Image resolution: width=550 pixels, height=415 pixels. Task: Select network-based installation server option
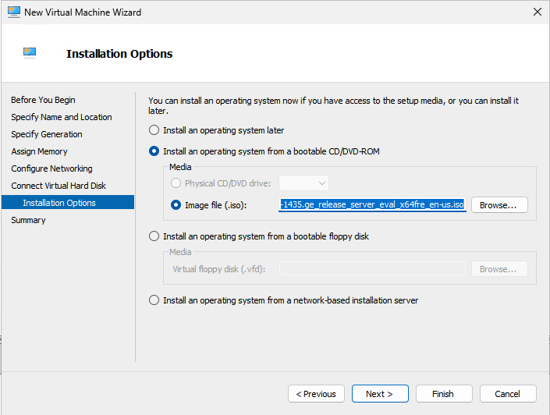tap(154, 300)
